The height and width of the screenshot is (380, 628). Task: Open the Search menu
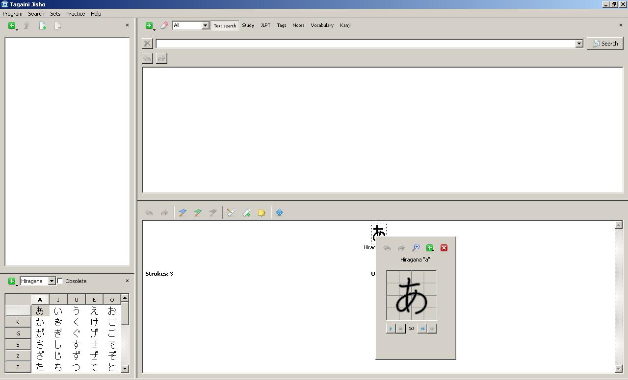(36, 14)
